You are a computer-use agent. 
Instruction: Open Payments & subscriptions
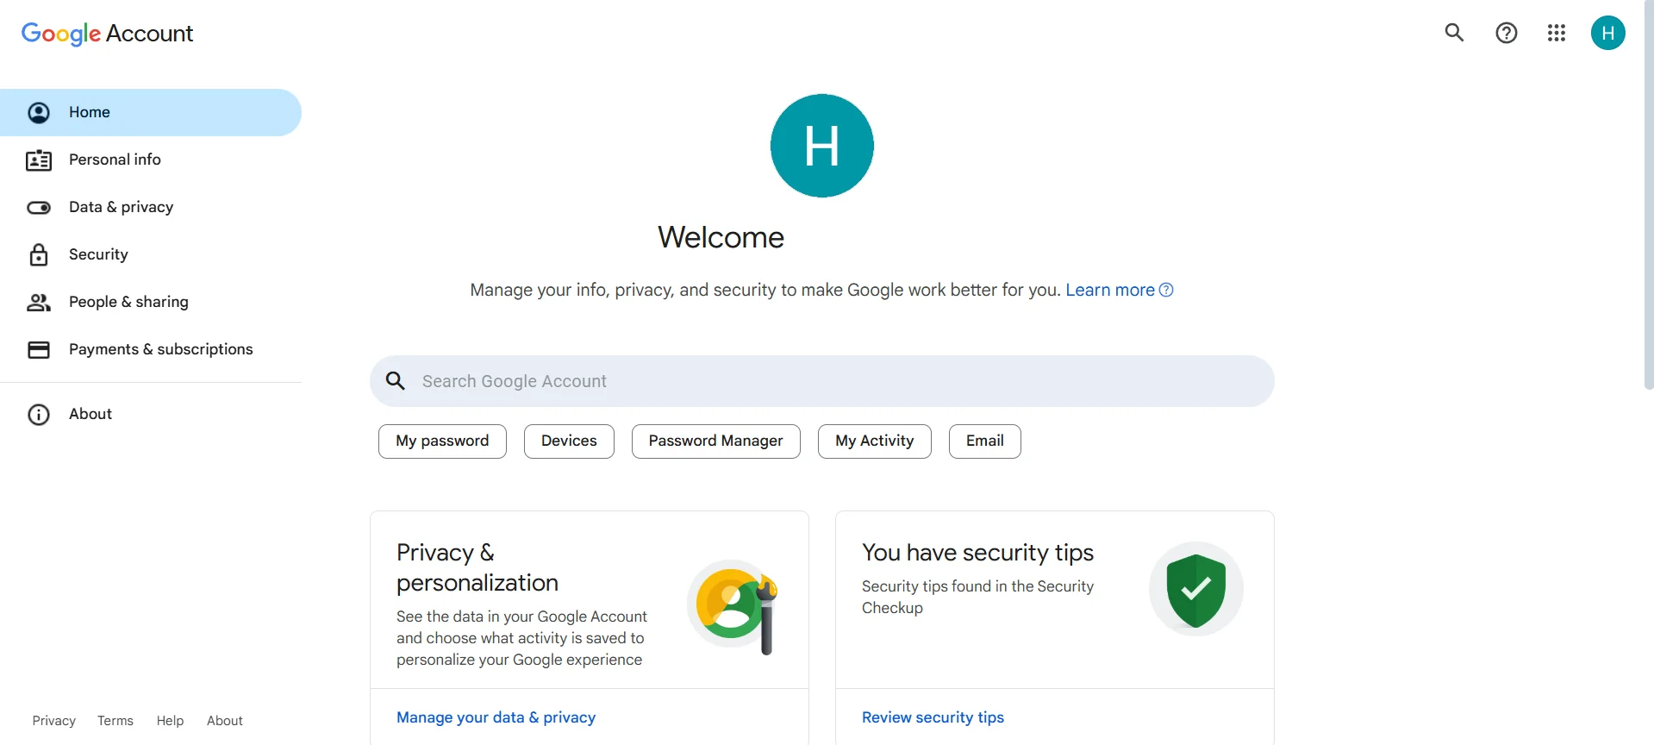pyautogui.click(x=151, y=349)
